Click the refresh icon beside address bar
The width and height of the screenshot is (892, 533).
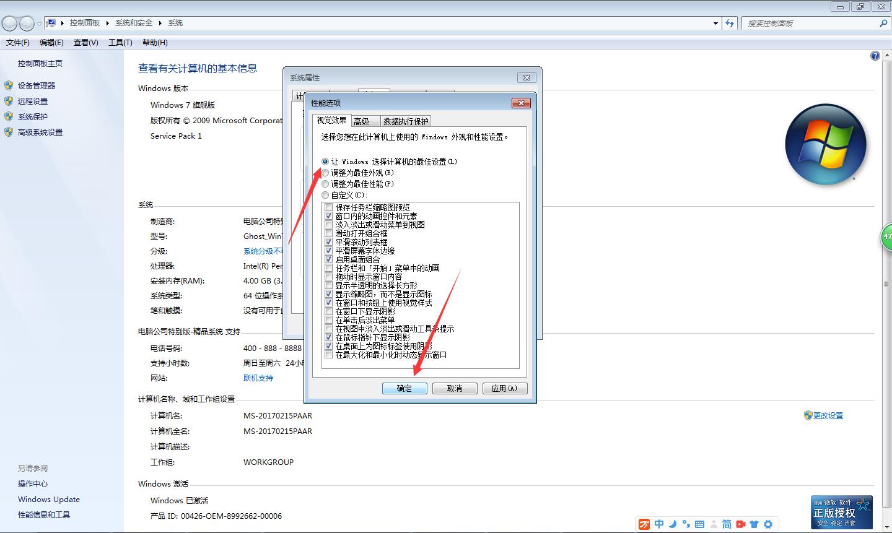(x=730, y=23)
